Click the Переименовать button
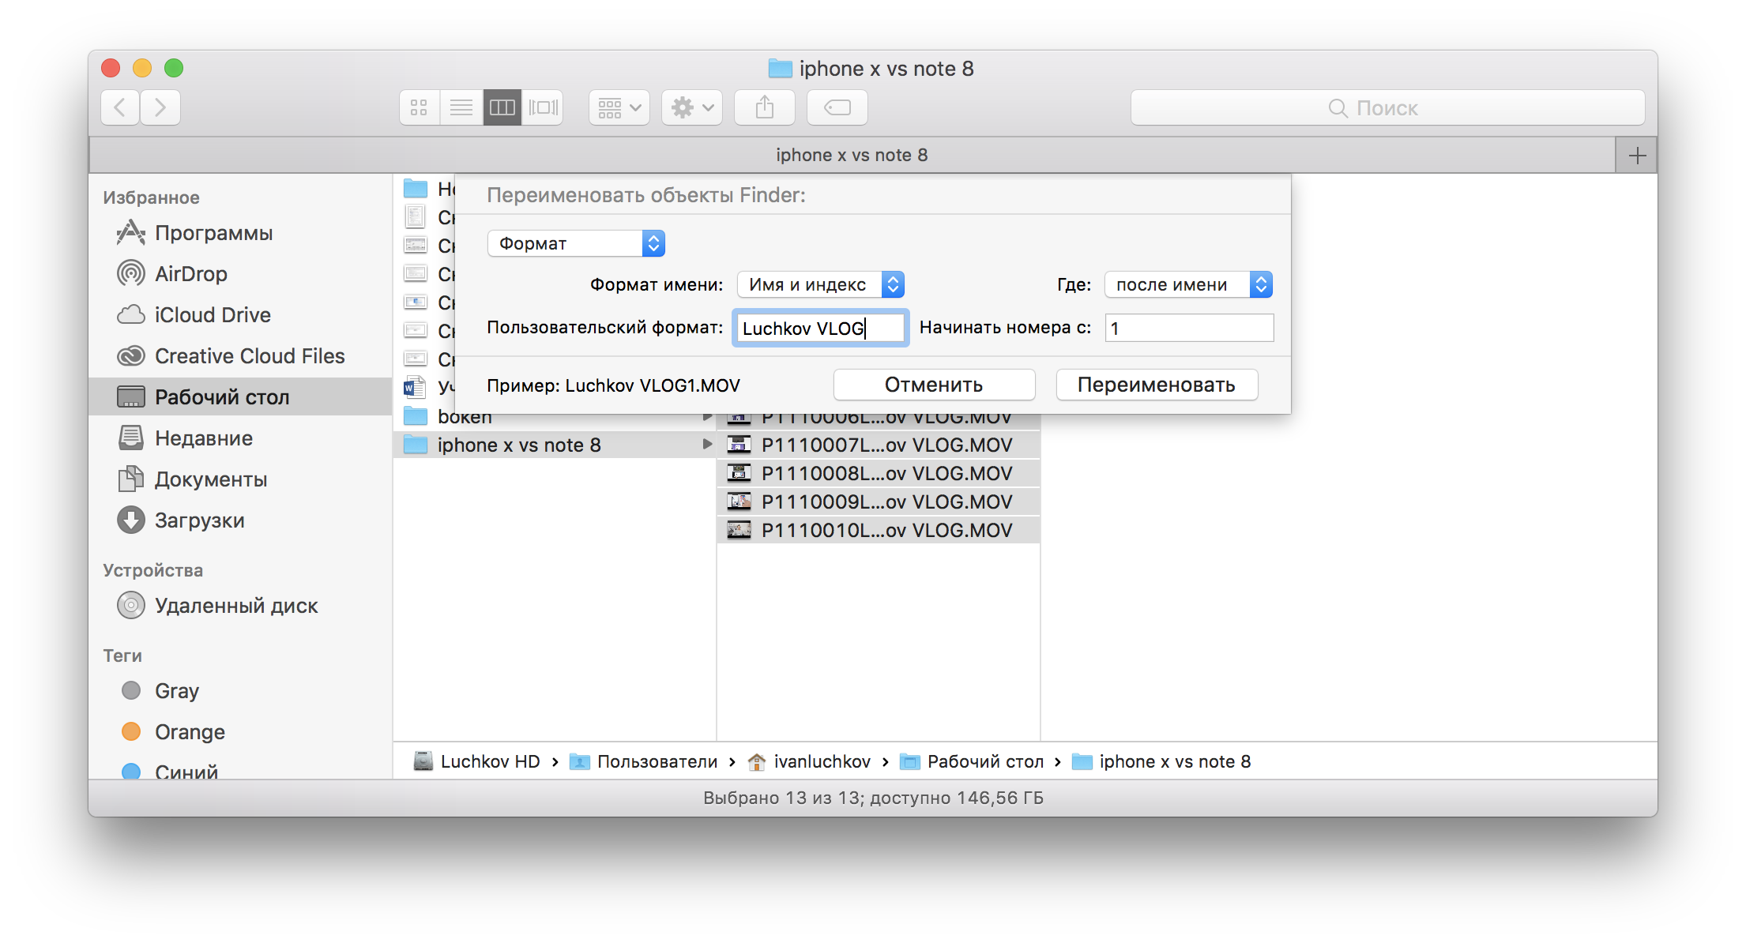The width and height of the screenshot is (1746, 943). pos(1157,385)
